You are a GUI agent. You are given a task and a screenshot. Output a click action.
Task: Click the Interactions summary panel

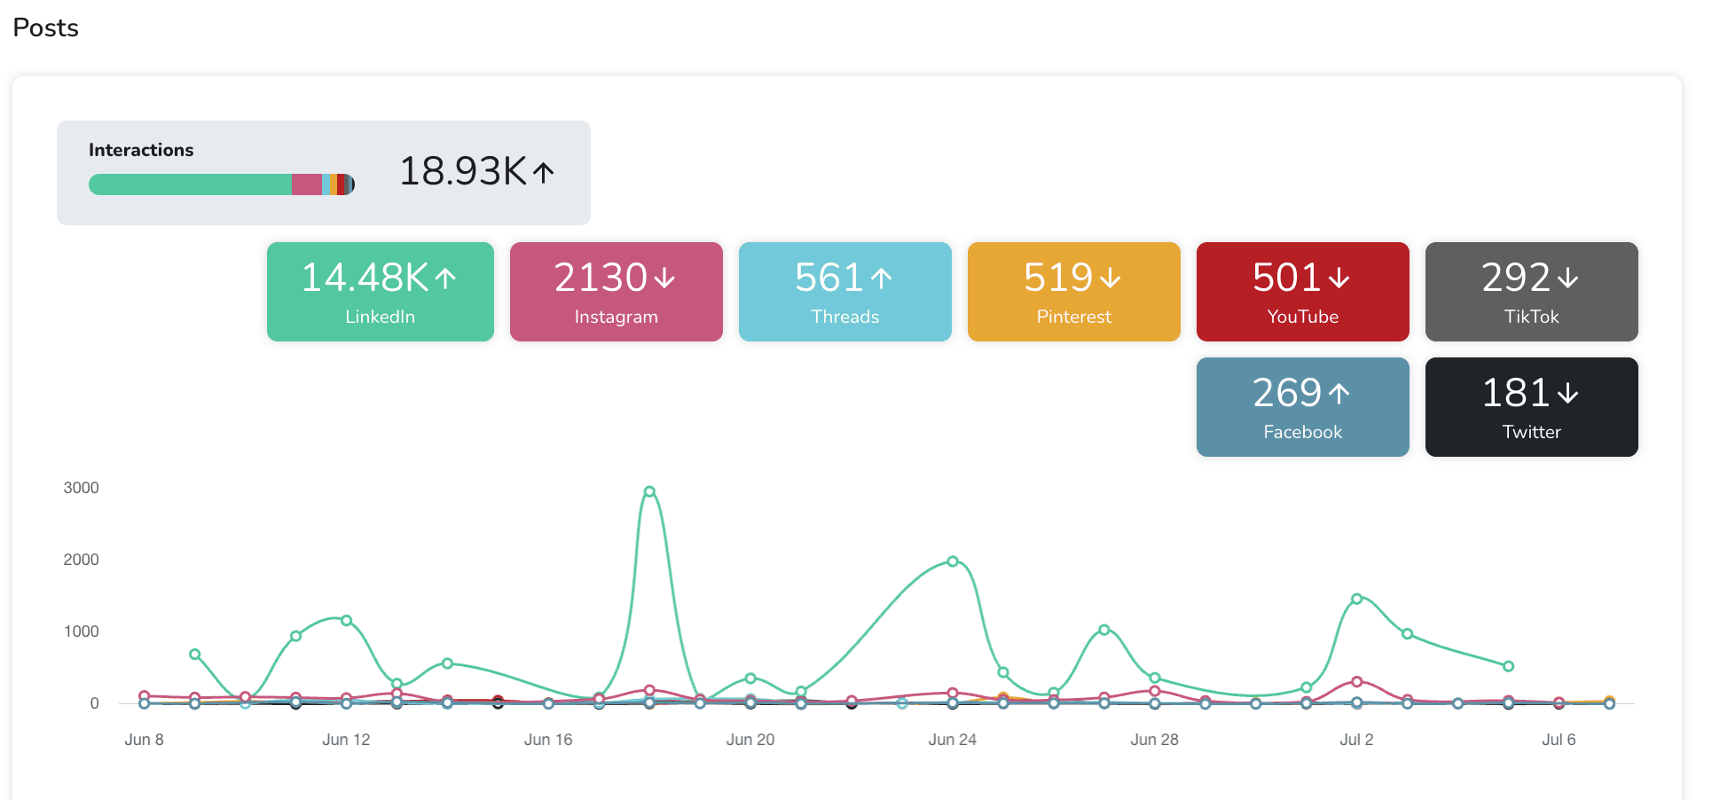(x=323, y=172)
